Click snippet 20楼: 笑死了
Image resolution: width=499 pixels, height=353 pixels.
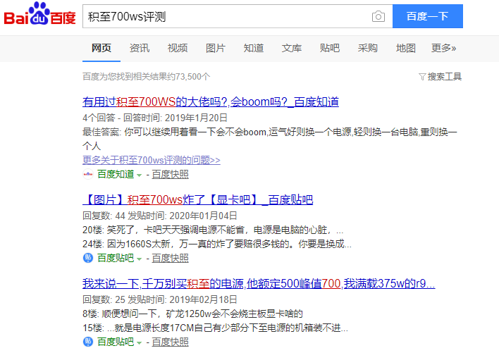coord(213,230)
